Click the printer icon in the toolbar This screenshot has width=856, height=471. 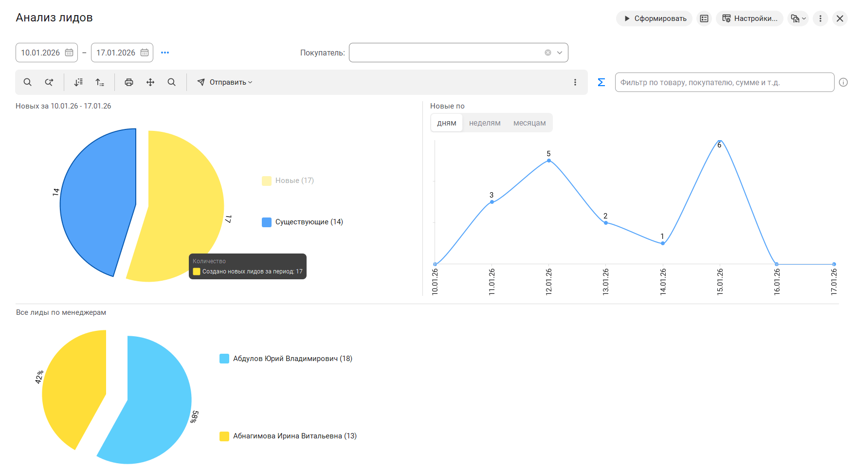pyautogui.click(x=129, y=82)
